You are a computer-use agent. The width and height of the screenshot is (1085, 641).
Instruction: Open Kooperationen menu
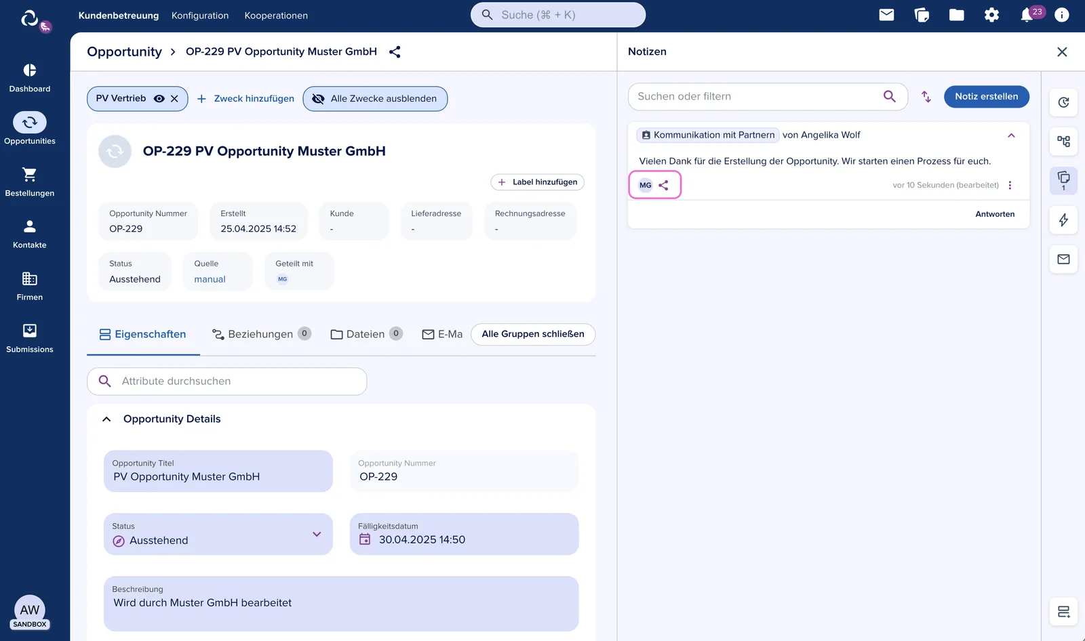point(276,16)
